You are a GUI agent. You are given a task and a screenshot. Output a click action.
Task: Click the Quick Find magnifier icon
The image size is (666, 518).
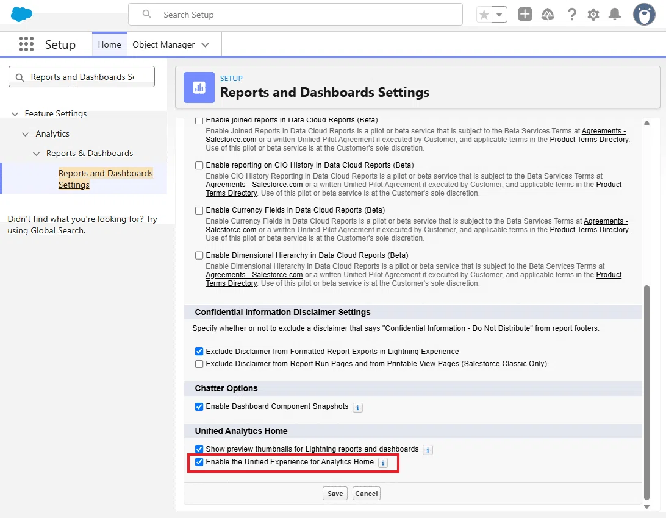point(20,77)
